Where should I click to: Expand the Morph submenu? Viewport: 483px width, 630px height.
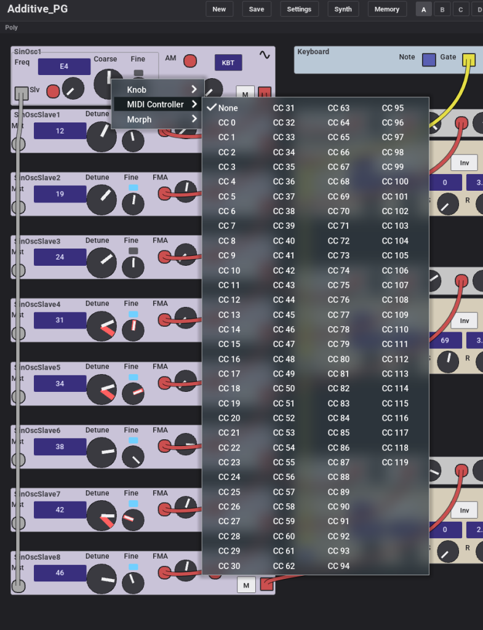(x=158, y=119)
